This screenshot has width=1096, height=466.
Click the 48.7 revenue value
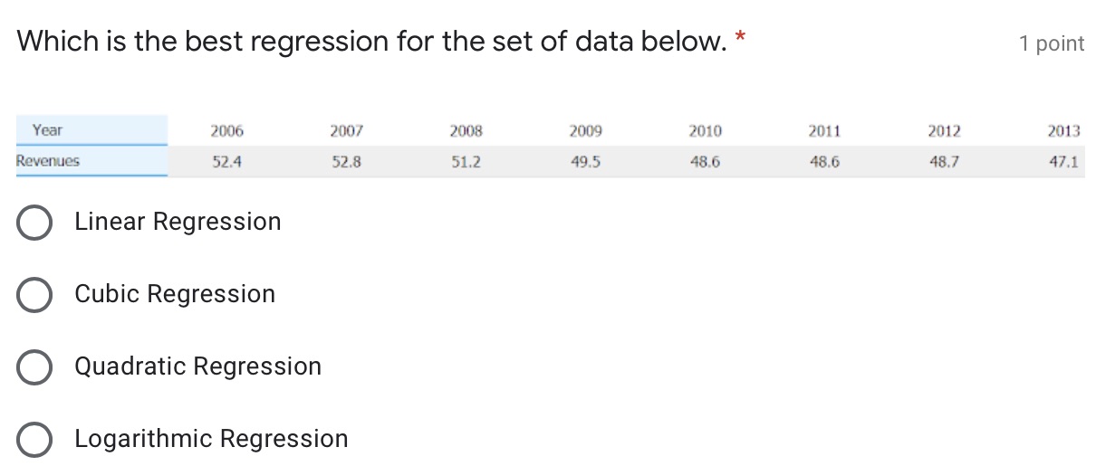coord(944,162)
